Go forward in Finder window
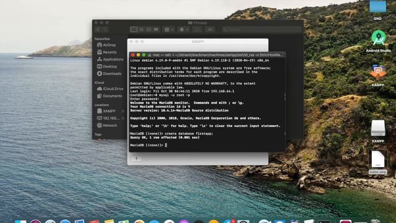The image size is (396, 223). point(105,30)
